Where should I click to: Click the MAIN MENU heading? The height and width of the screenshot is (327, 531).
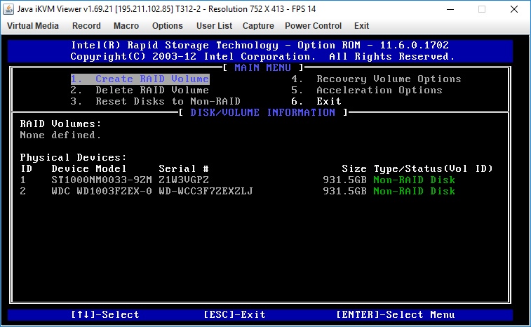tap(263, 68)
